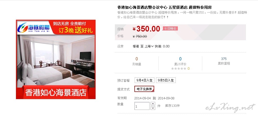
Task: Click the 订3晚送好礼 banner text
Action: coord(76,30)
